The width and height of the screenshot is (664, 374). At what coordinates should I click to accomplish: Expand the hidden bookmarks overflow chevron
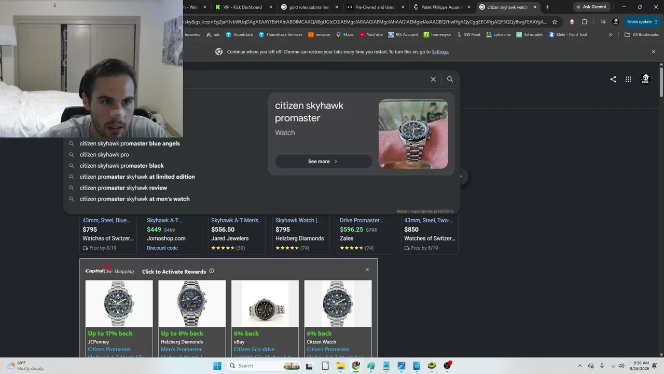(x=611, y=35)
